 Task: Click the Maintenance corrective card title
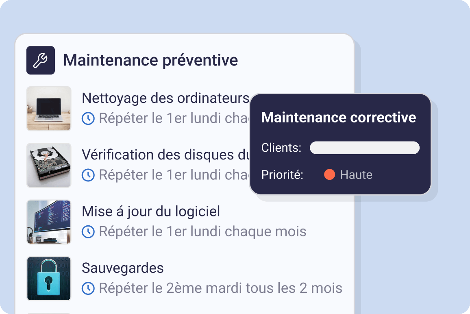pyautogui.click(x=338, y=118)
